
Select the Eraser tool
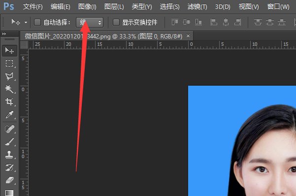coord(9,180)
